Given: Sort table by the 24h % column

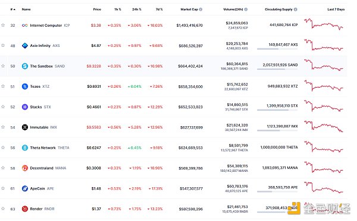Looking at the screenshot, I should (137, 9).
